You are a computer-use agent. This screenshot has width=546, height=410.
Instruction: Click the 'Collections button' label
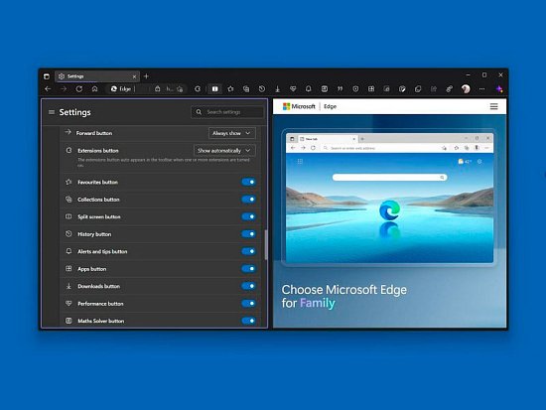(x=98, y=200)
